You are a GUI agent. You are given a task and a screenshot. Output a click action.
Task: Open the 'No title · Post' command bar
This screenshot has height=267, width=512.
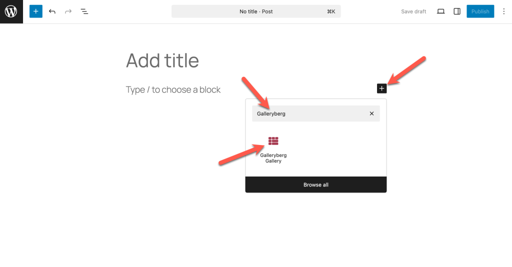(256, 11)
